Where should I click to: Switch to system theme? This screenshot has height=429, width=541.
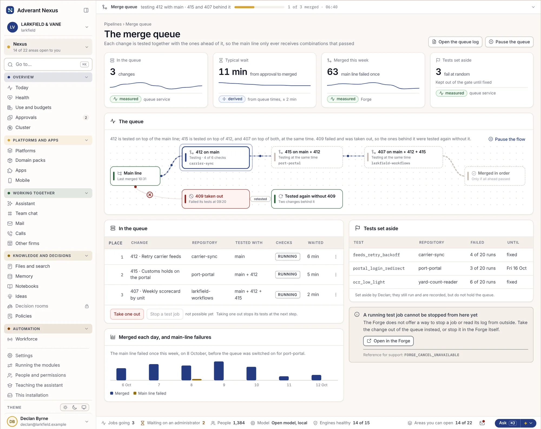(x=84, y=407)
